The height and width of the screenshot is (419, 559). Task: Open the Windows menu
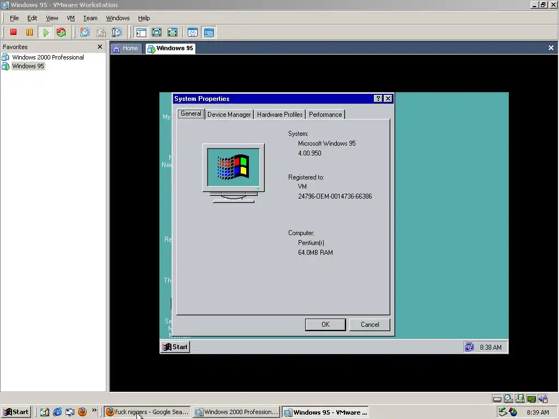[118, 18]
